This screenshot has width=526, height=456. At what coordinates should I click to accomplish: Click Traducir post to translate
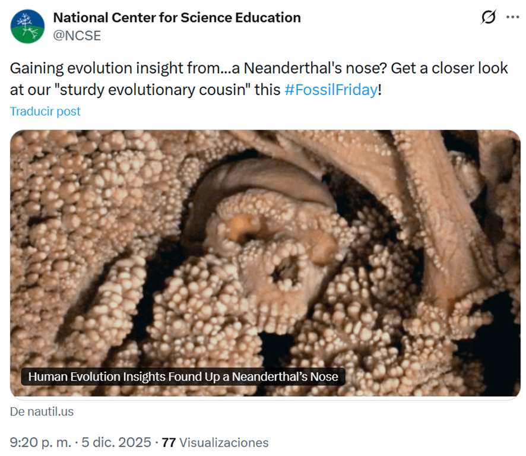coord(46,112)
